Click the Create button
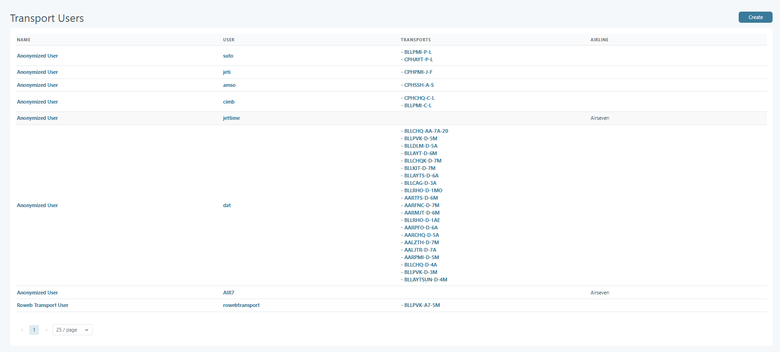 pos(755,17)
